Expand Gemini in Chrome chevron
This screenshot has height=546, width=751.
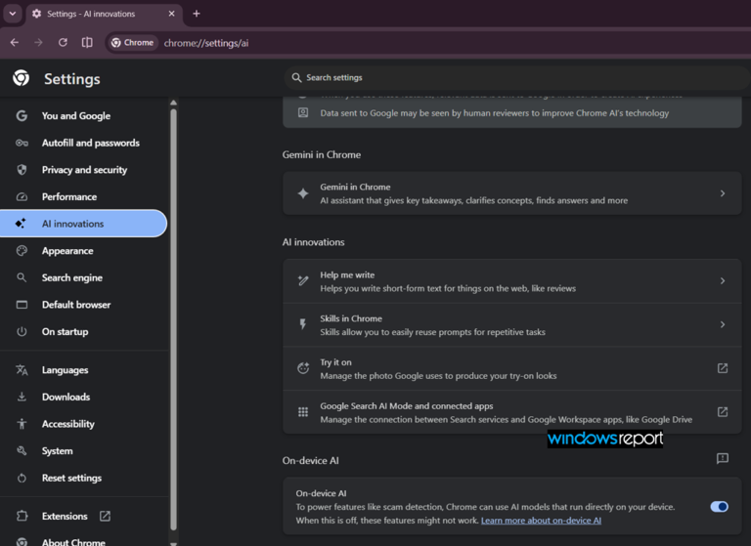(723, 193)
